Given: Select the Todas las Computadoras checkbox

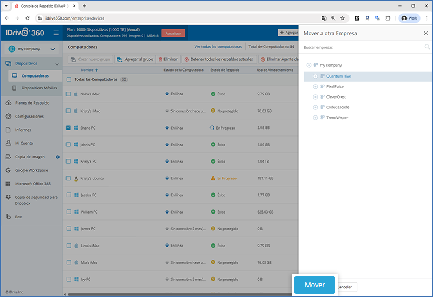Looking at the screenshot, I should click(x=68, y=80).
